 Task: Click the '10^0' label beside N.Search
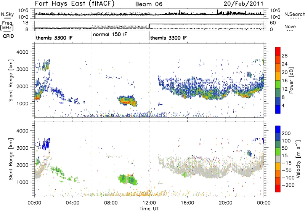(x=275, y=17)
